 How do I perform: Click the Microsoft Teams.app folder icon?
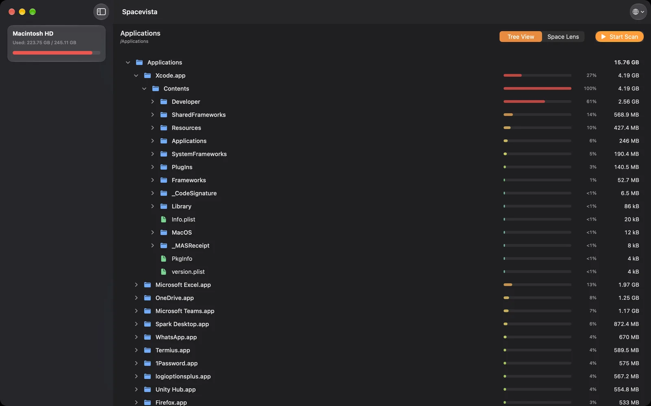(x=147, y=311)
